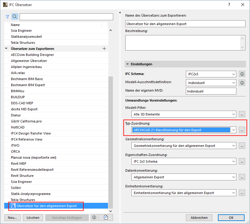Select IFC4 Design Transfer View
The image size is (250, 224).
tap(56, 133)
